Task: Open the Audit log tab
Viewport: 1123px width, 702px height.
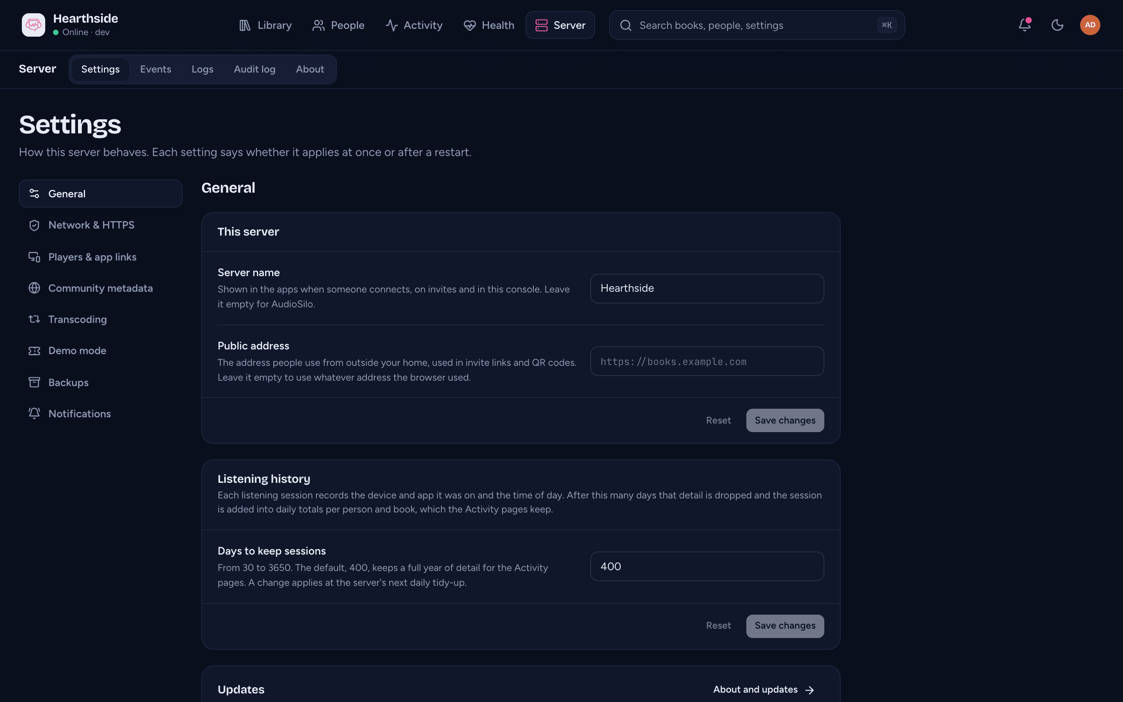Action: pyautogui.click(x=255, y=69)
